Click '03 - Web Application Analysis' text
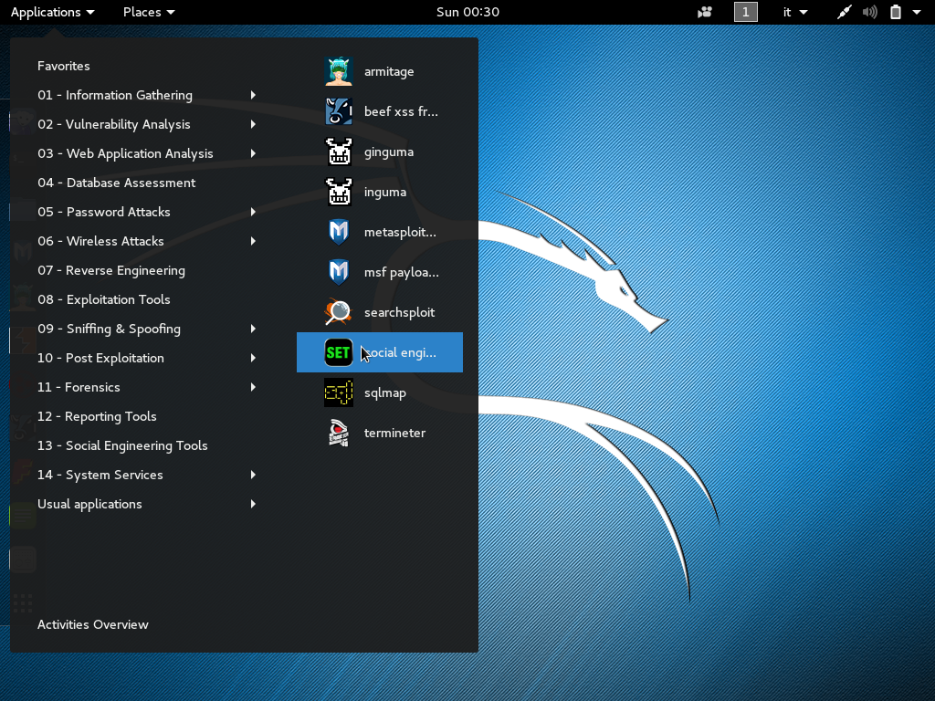The image size is (935, 701). pyautogui.click(x=125, y=153)
